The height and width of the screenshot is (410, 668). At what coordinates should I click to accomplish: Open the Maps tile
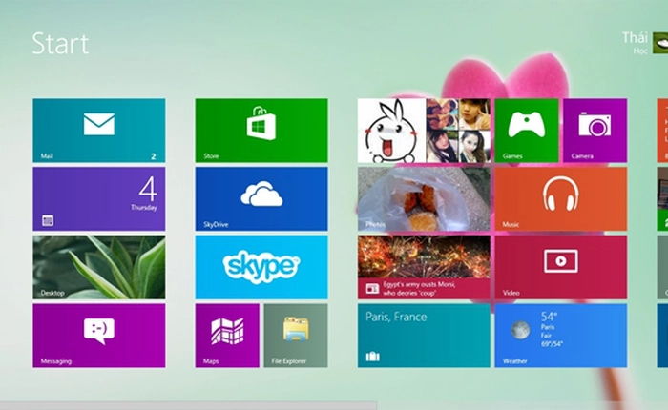[x=227, y=336]
